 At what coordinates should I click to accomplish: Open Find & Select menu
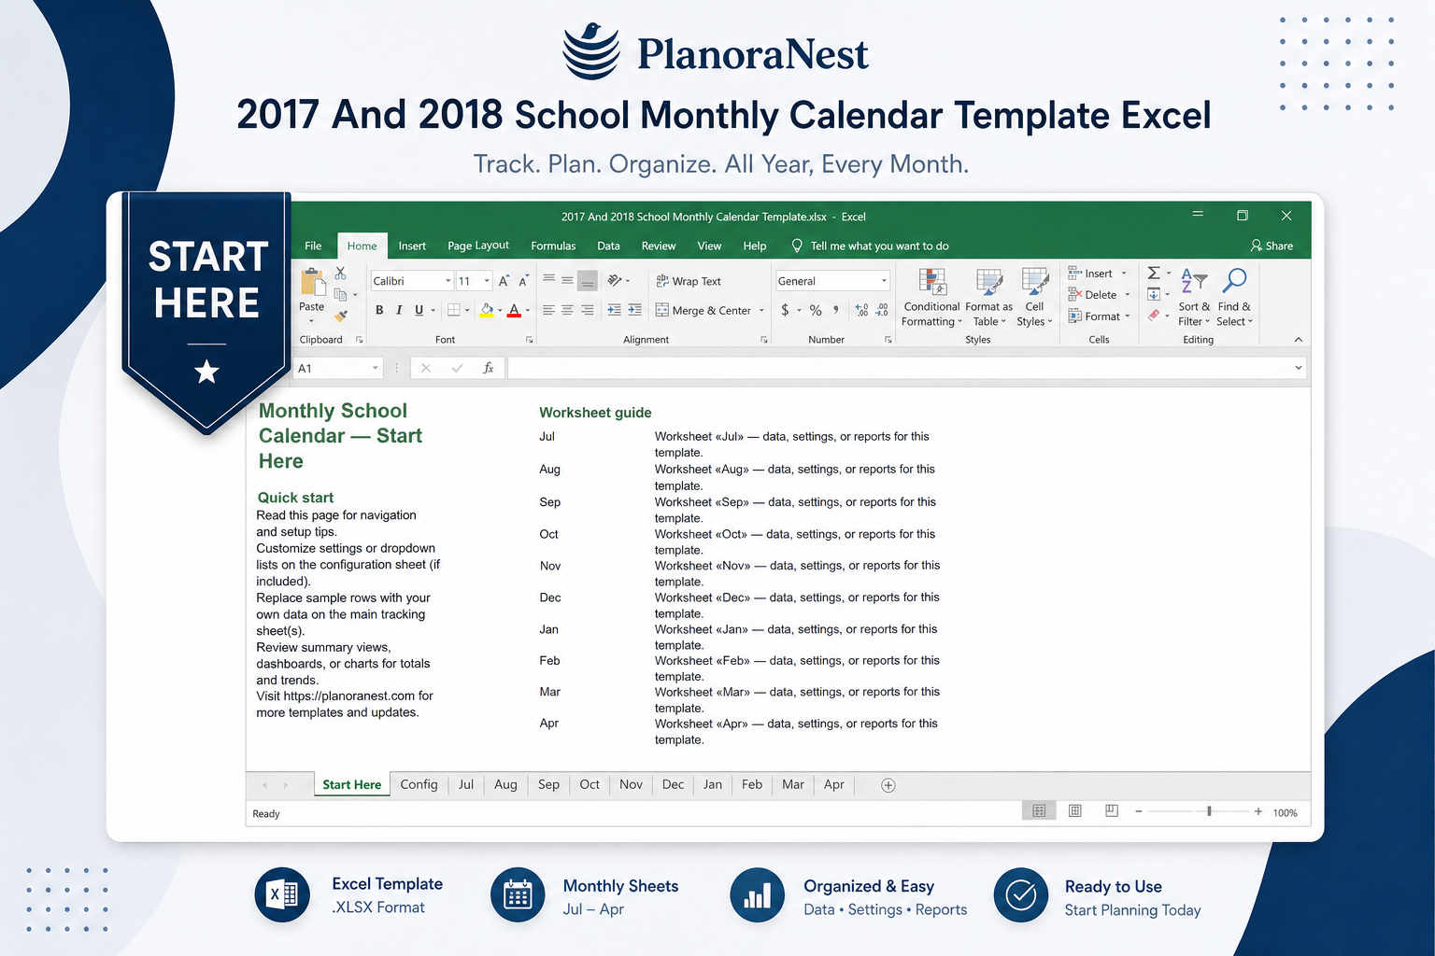(1234, 298)
